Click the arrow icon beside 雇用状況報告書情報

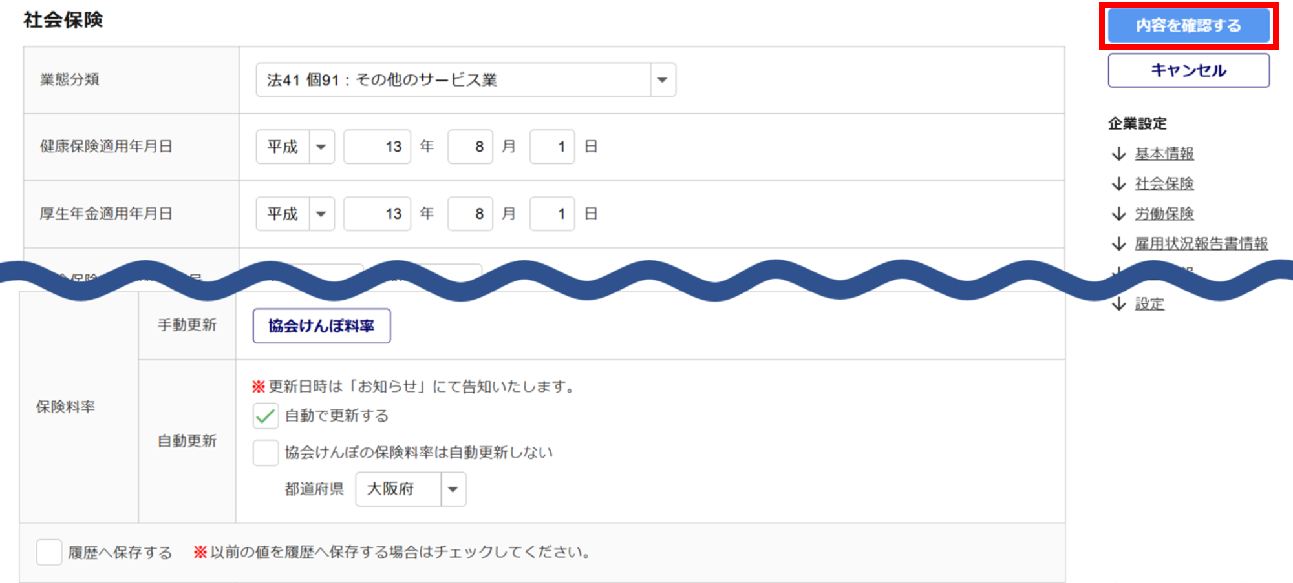pyautogui.click(x=1118, y=243)
